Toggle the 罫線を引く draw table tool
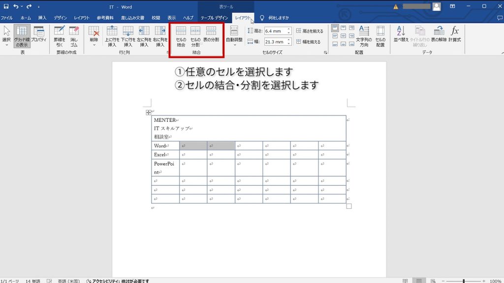This screenshot has height=283, width=504. pos(60,36)
